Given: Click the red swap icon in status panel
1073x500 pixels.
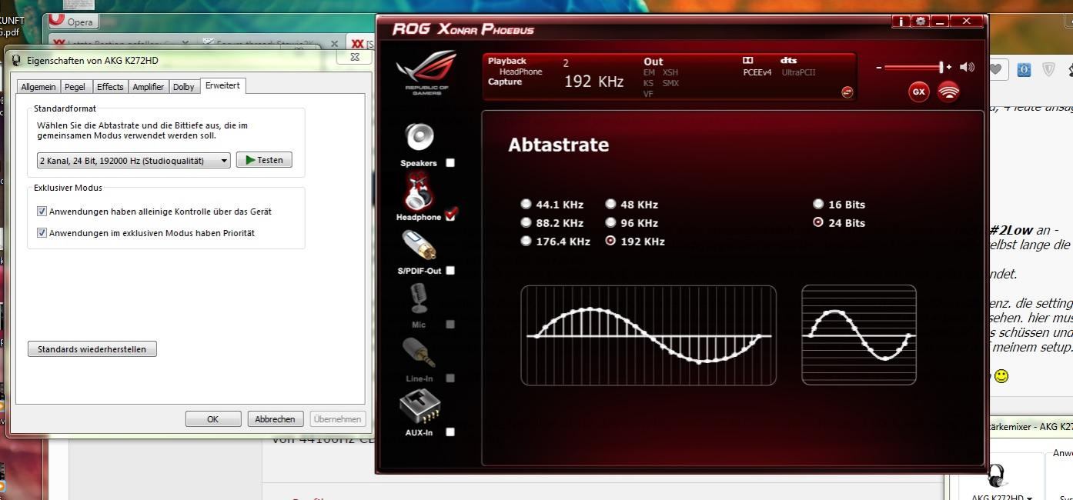Looking at the screenshot, I should 847,92.
